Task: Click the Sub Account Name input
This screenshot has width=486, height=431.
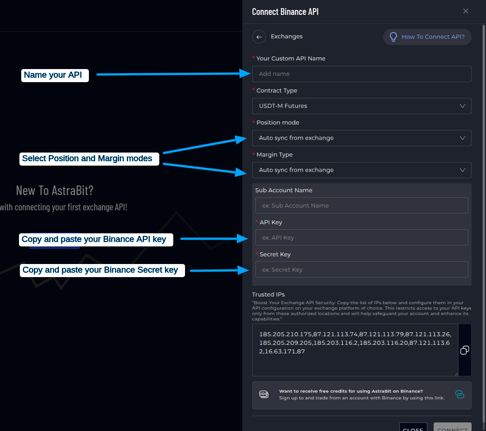Action: (362, 205)
